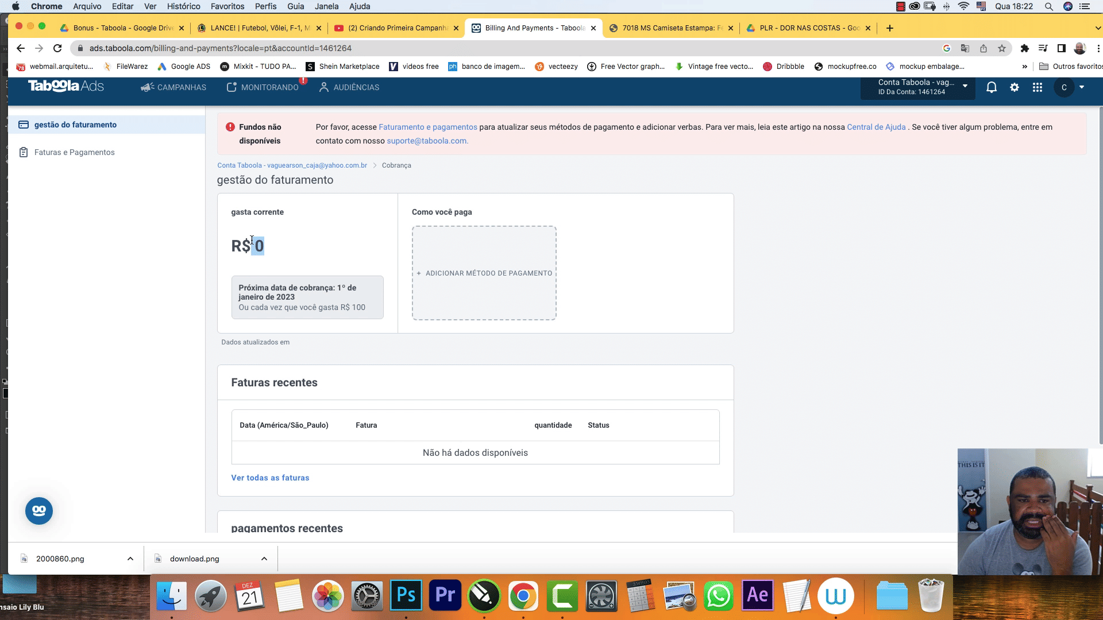Viewport: 1103px width, 620px height.
Task: Click the Taboola Ads logo
Action: point(65,86)
